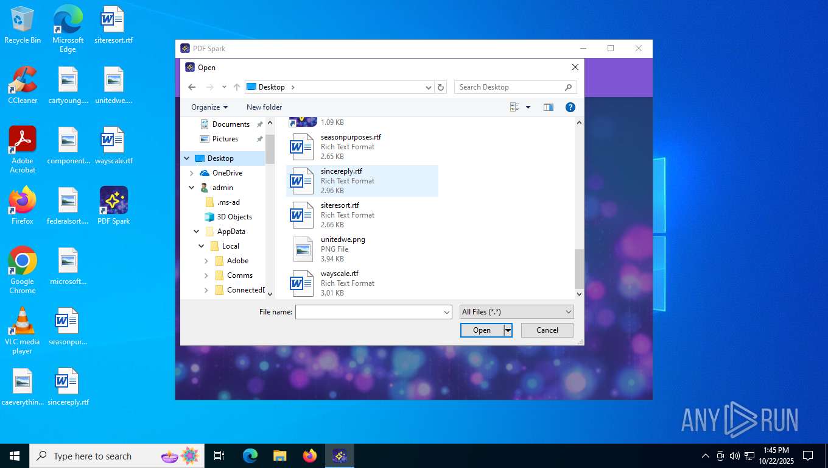Click the Search Desktop field
This screenshot has width=828, height=468.
tap(509, 87)
